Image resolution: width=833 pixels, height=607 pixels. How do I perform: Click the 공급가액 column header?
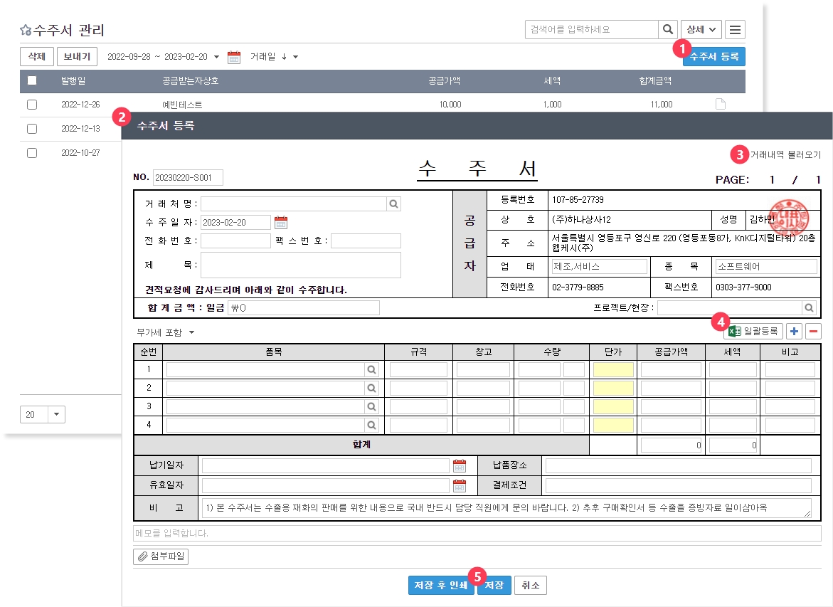click(x=444, y=81)
